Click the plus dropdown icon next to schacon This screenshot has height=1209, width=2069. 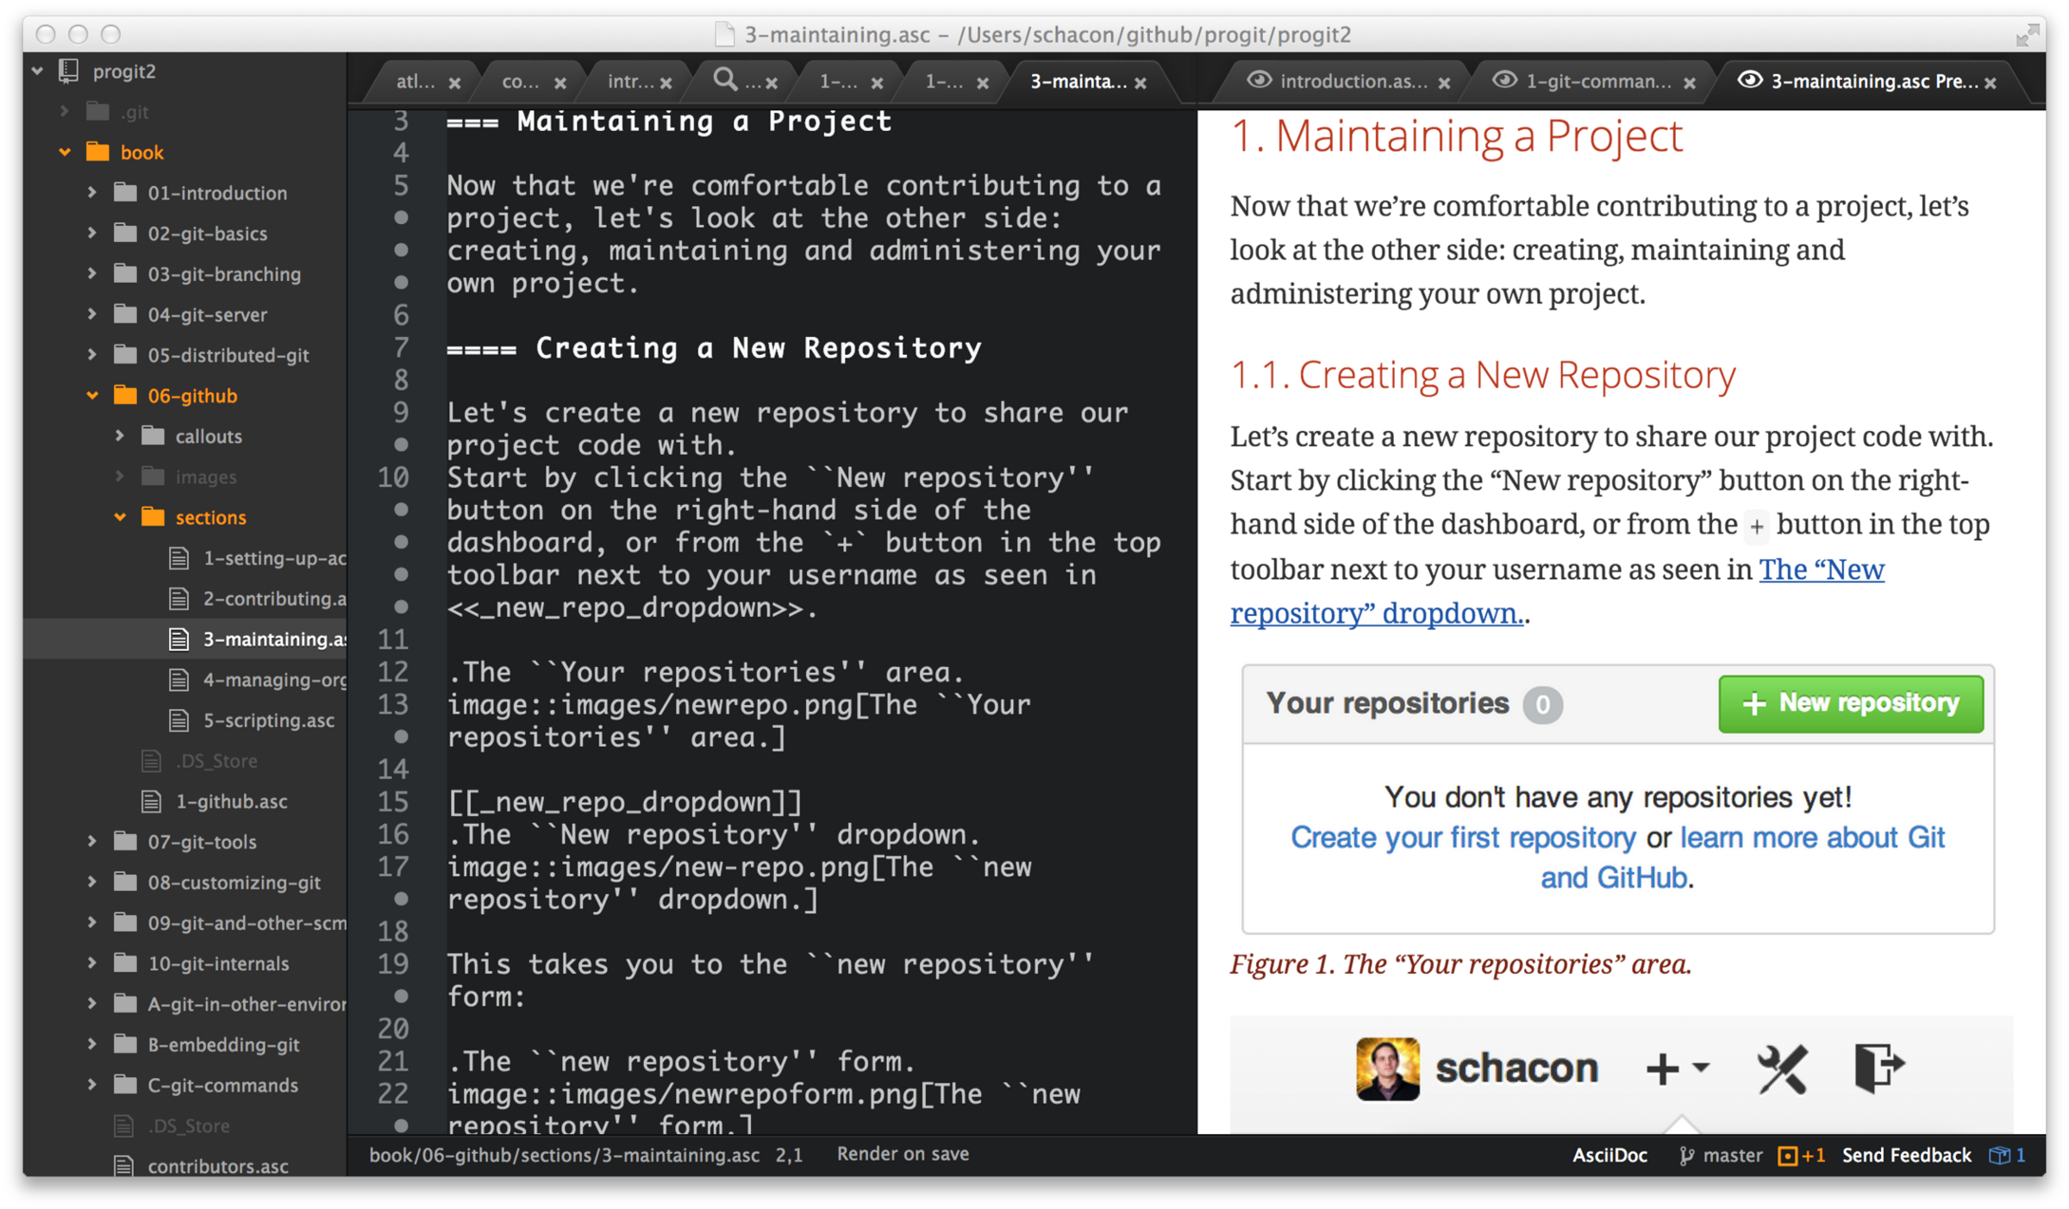click(x=1676, y=1069)
